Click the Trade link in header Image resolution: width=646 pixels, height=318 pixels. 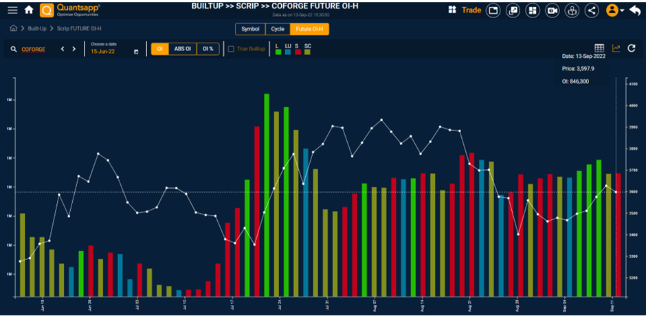coord(471,10)
